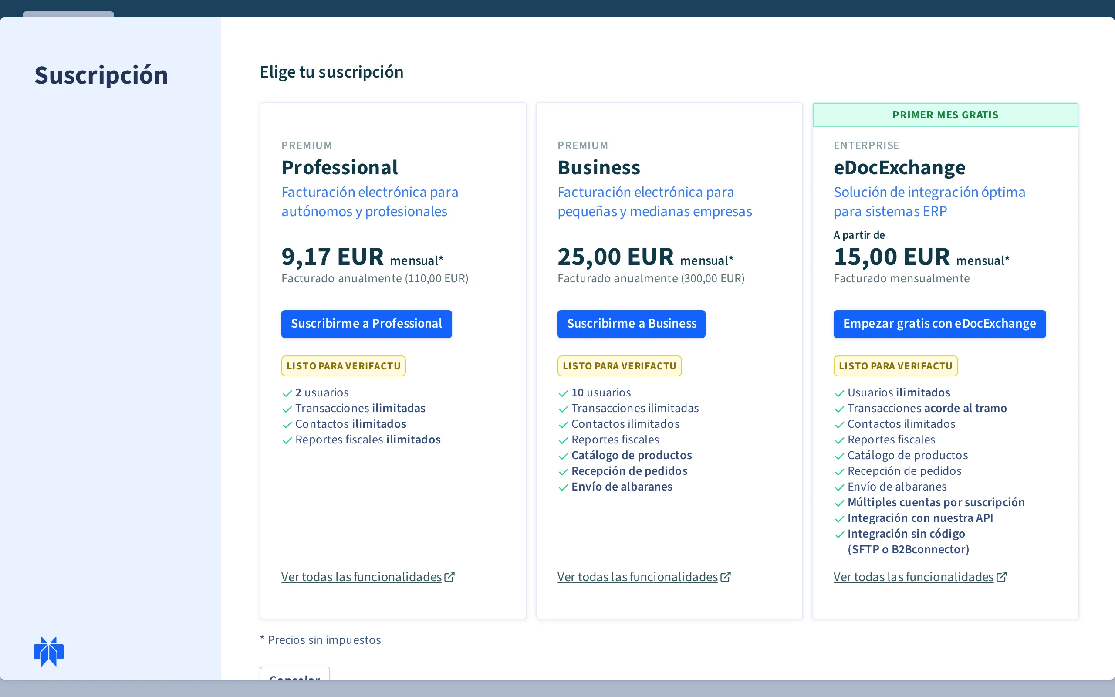Click 'Facturado anualmente (300,00 EUR)' text
The height and width of the screenshot is (697, 1115).
(x=651, y=278)
